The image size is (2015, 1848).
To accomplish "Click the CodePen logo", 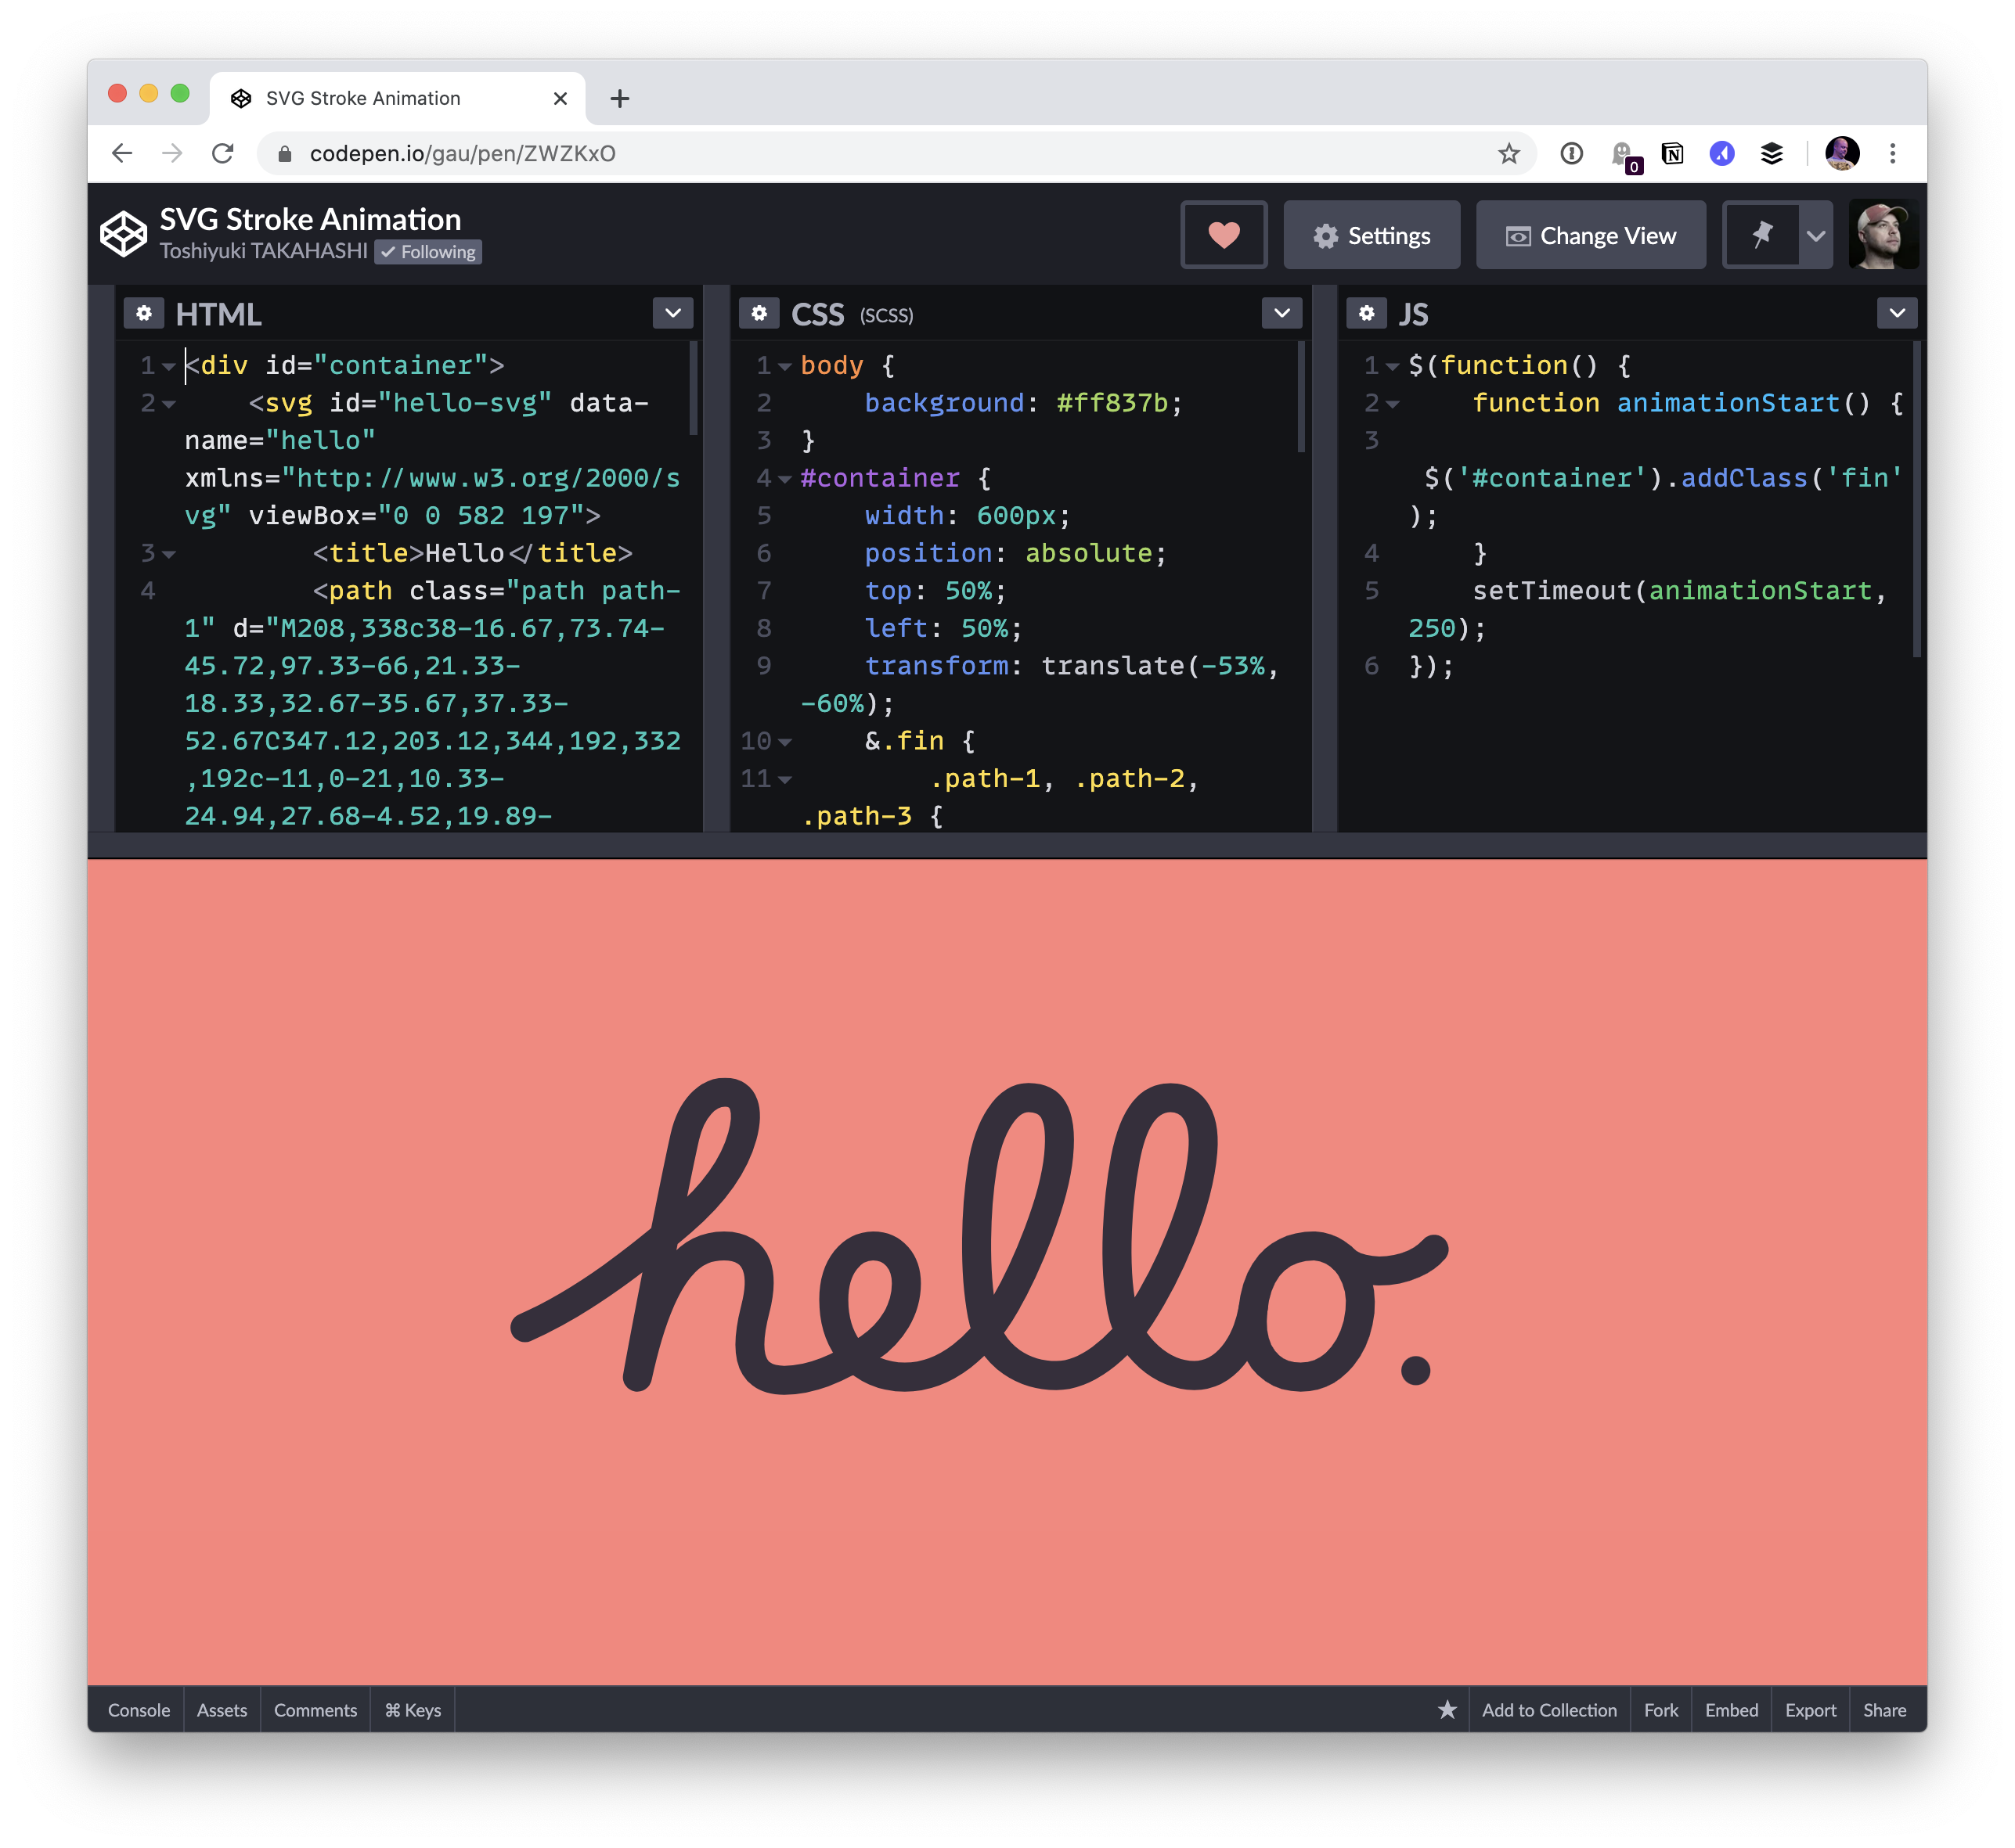I will click(x=122, y=234).
